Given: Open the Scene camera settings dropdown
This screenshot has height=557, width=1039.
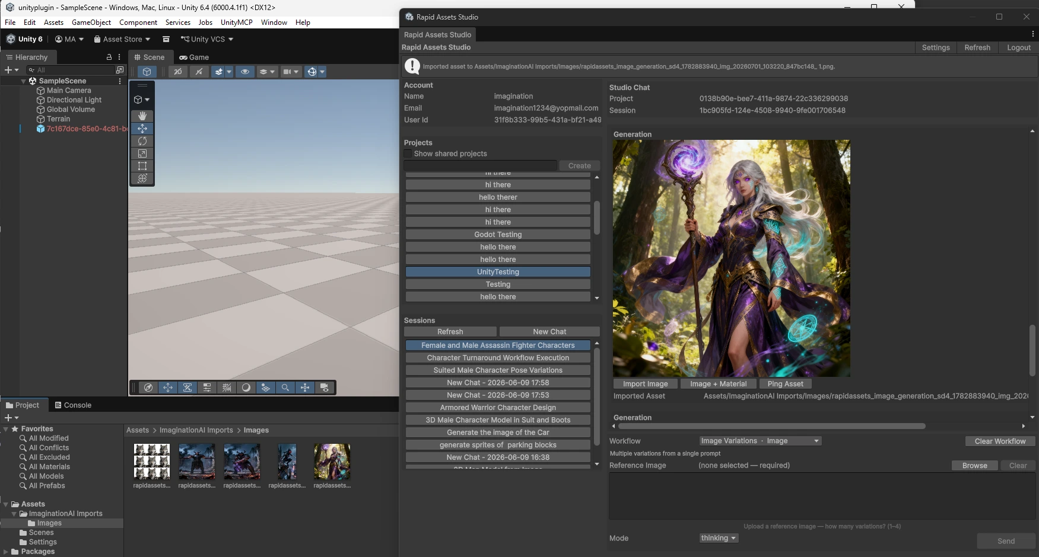Looking at the screenshot, I should 291,72.
